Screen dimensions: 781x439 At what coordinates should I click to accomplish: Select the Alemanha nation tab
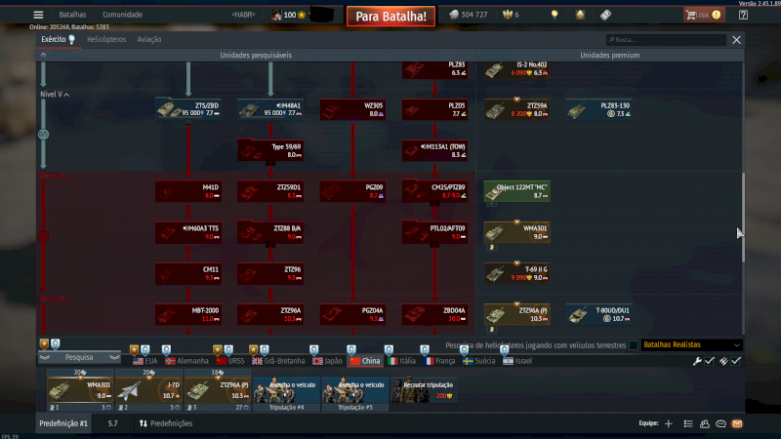[x=186, y=361]
